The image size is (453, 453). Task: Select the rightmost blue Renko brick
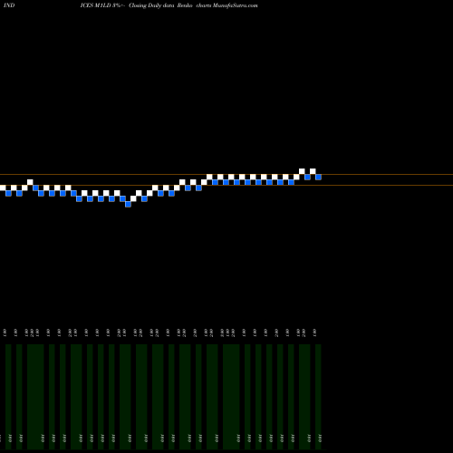(x=318, y=177)
